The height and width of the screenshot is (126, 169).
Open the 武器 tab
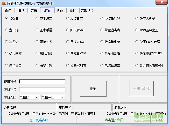(x=34, y=11)
